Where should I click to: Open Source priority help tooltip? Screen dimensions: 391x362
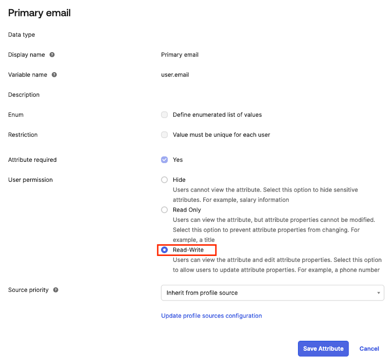click(x=56, y=290)
